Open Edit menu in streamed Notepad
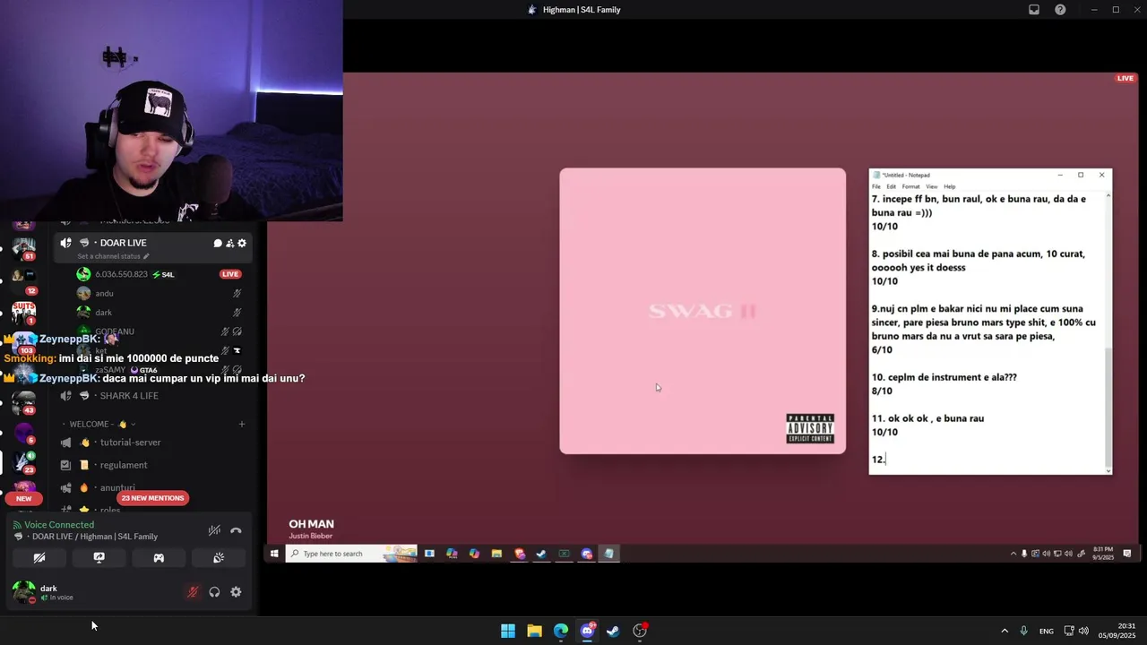Image resolution: width=1147 pixels, height=645 pixels. pos(892,186)
